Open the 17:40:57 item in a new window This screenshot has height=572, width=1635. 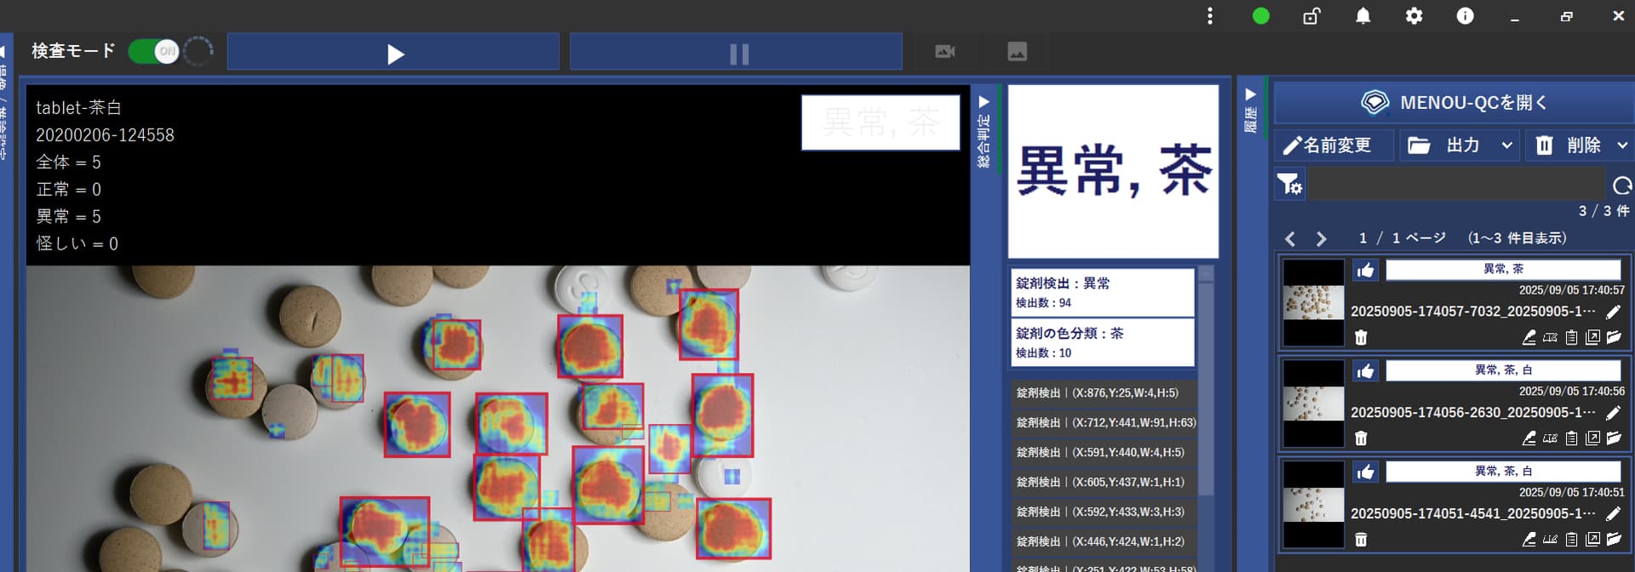coord(1592,338)
